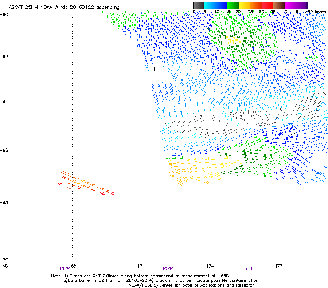Image resolution: width=328 pixels, height=288 pixels.
Task: Click the chart title 'ASCAT 25KM NOAA Winds 20160422 ascending'
Action: [64, 8]
